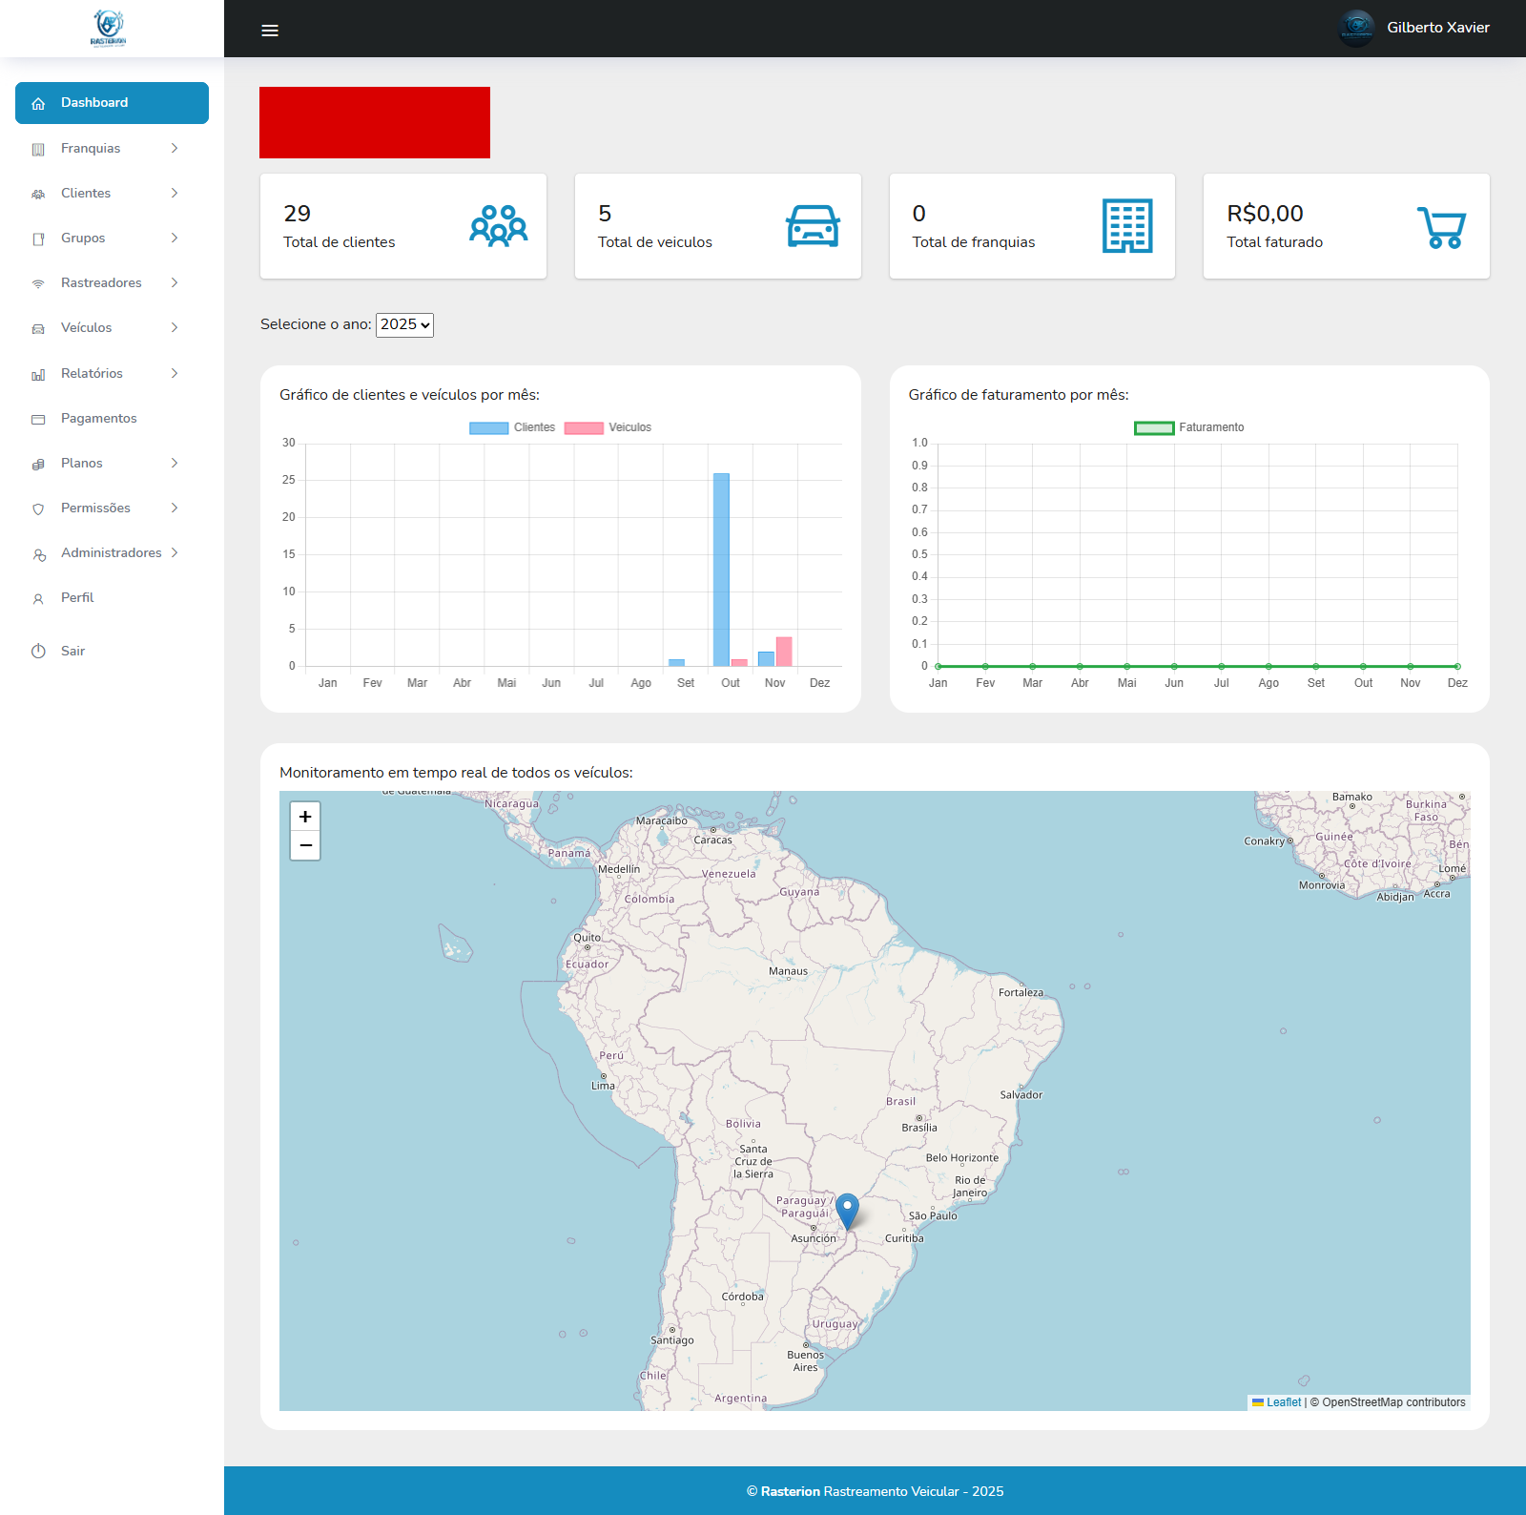Toggle Faturamento dataset in chart legend
The image size is (1526, 1515).
[x=1188, y=427]
